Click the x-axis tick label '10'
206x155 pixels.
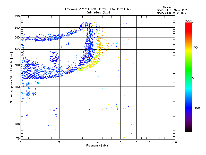(x=149, y=142)
